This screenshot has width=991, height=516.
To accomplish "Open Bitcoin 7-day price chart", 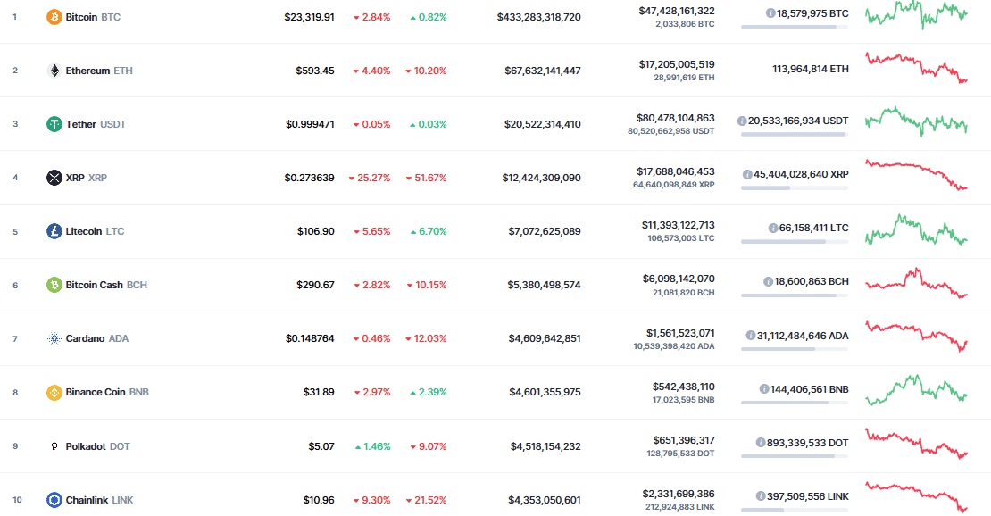I will pyautogui.click(x=916, y=15).
